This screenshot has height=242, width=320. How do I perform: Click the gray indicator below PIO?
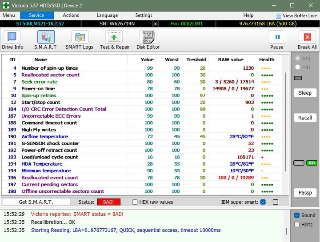tap(298, 78)
